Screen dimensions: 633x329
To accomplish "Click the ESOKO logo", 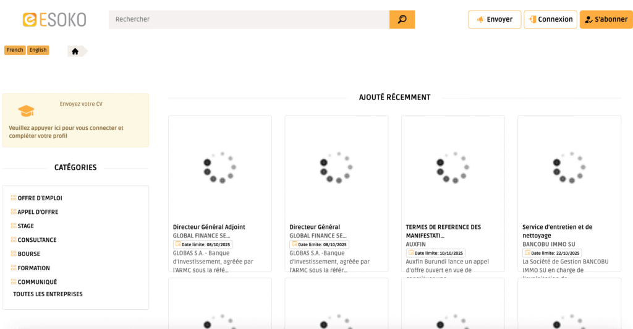I will point(54,20).
